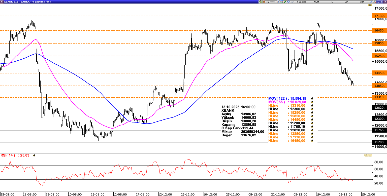387x196 pixels.
Task: Click the chart icon left of the pencil
Action: [281, 2]
